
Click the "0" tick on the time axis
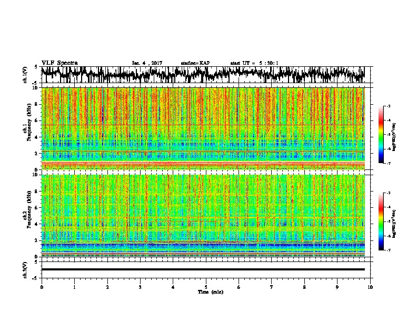pyautogui.click(x=42, y=287)
